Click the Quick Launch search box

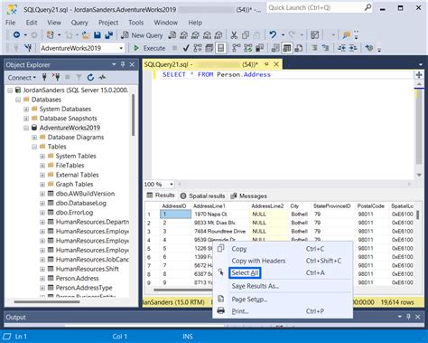(x=319, y=8)
